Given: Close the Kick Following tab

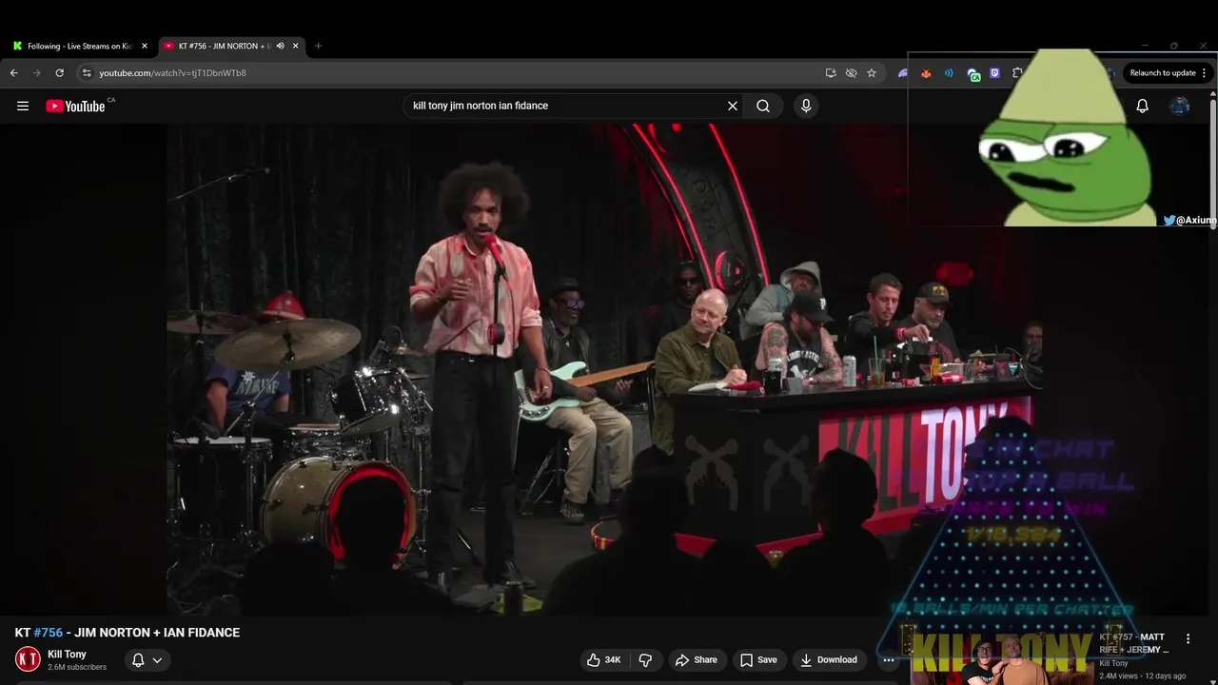Looking at the screenshot, I should (x=145, y=46).
